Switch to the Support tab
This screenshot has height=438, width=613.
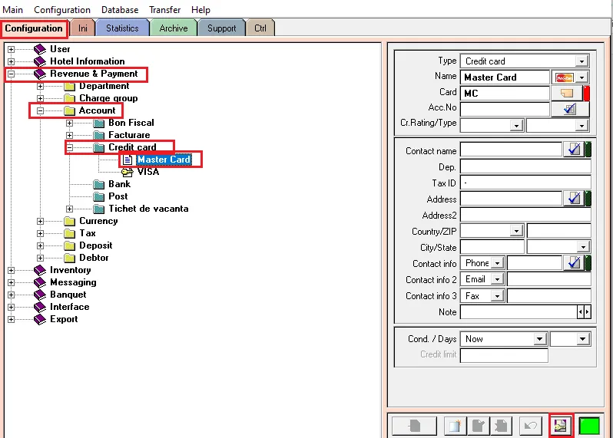click(x=222, y=28)
